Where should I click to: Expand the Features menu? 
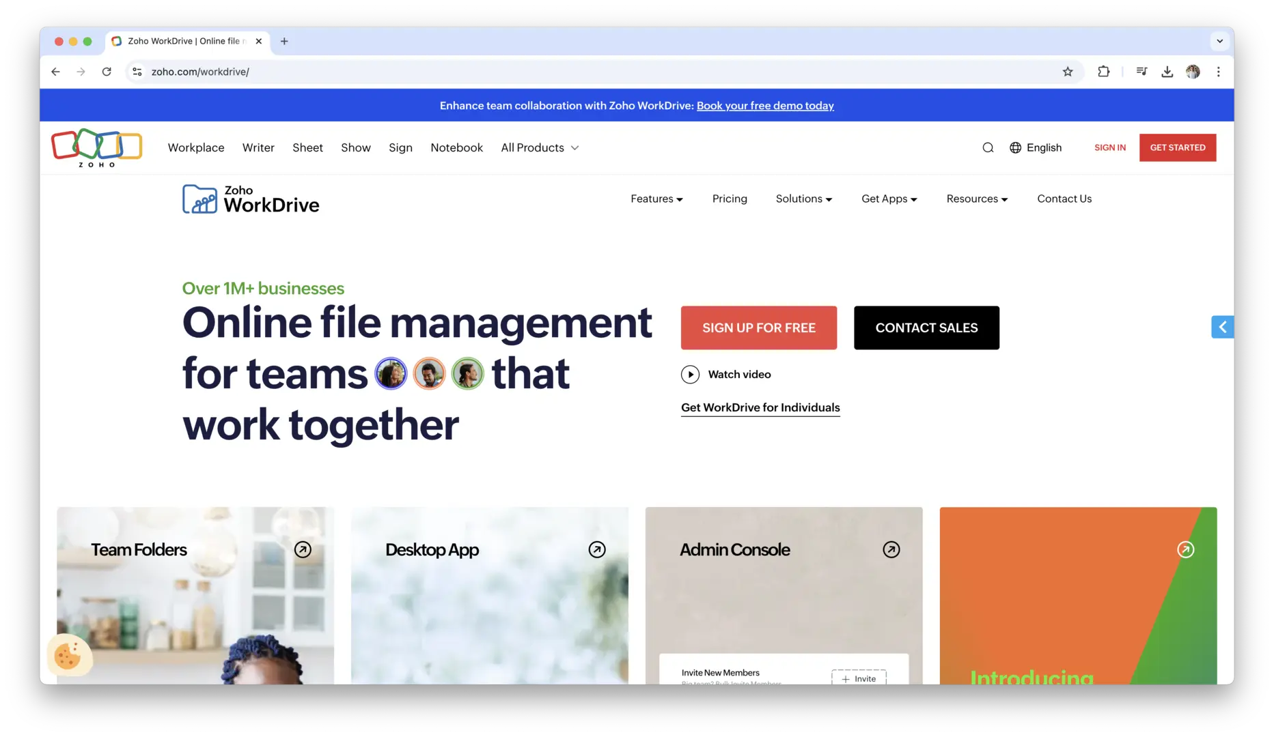tap(656, 199)
